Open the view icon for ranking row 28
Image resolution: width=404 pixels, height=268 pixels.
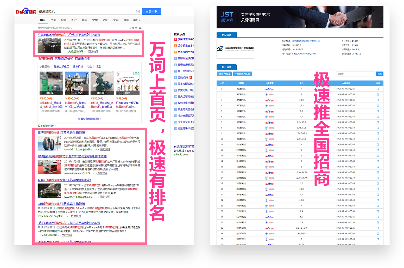378,239
